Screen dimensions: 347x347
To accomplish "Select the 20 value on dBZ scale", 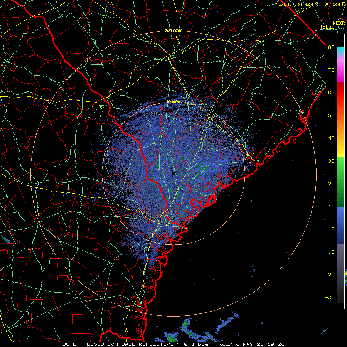I will pyautogui.click(x=331, y=184).
